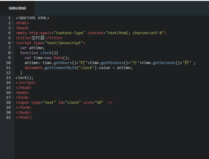Viewport: 209px width, 159px height.
Task: Collapse the script tag fold at line 6
Action: (13, 43)
